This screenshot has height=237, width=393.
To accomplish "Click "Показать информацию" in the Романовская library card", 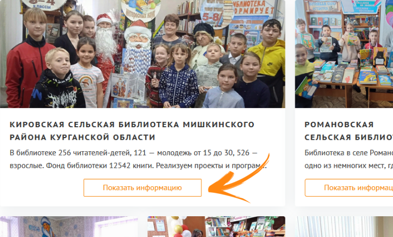I will coord(349,188).
